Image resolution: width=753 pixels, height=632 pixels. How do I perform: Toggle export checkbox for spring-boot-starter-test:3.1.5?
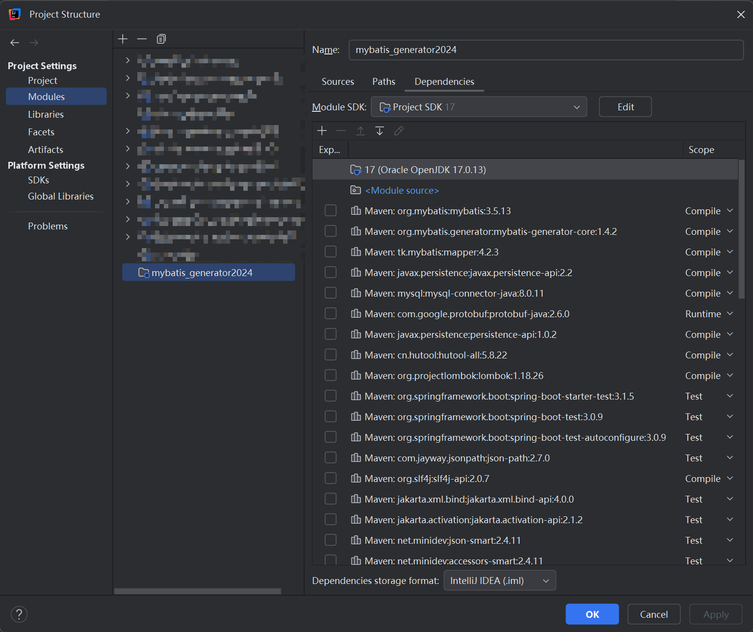331,396
